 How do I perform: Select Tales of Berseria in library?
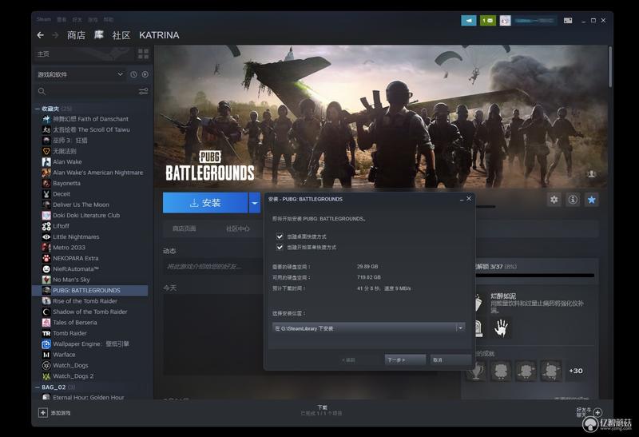(69, 323)
